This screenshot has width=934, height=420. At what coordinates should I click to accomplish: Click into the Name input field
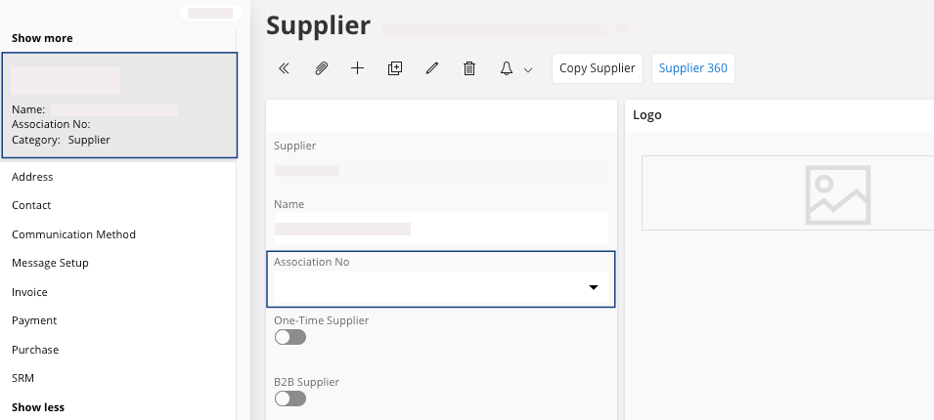tap(440, 229)
